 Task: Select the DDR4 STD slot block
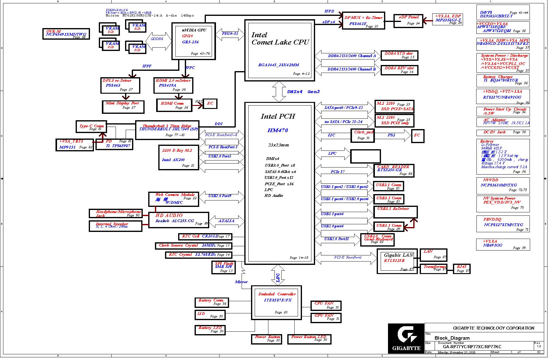pos(399,56)
